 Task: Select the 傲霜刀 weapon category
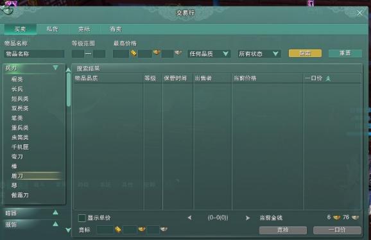pyautogui.click(x=20, y=195)
